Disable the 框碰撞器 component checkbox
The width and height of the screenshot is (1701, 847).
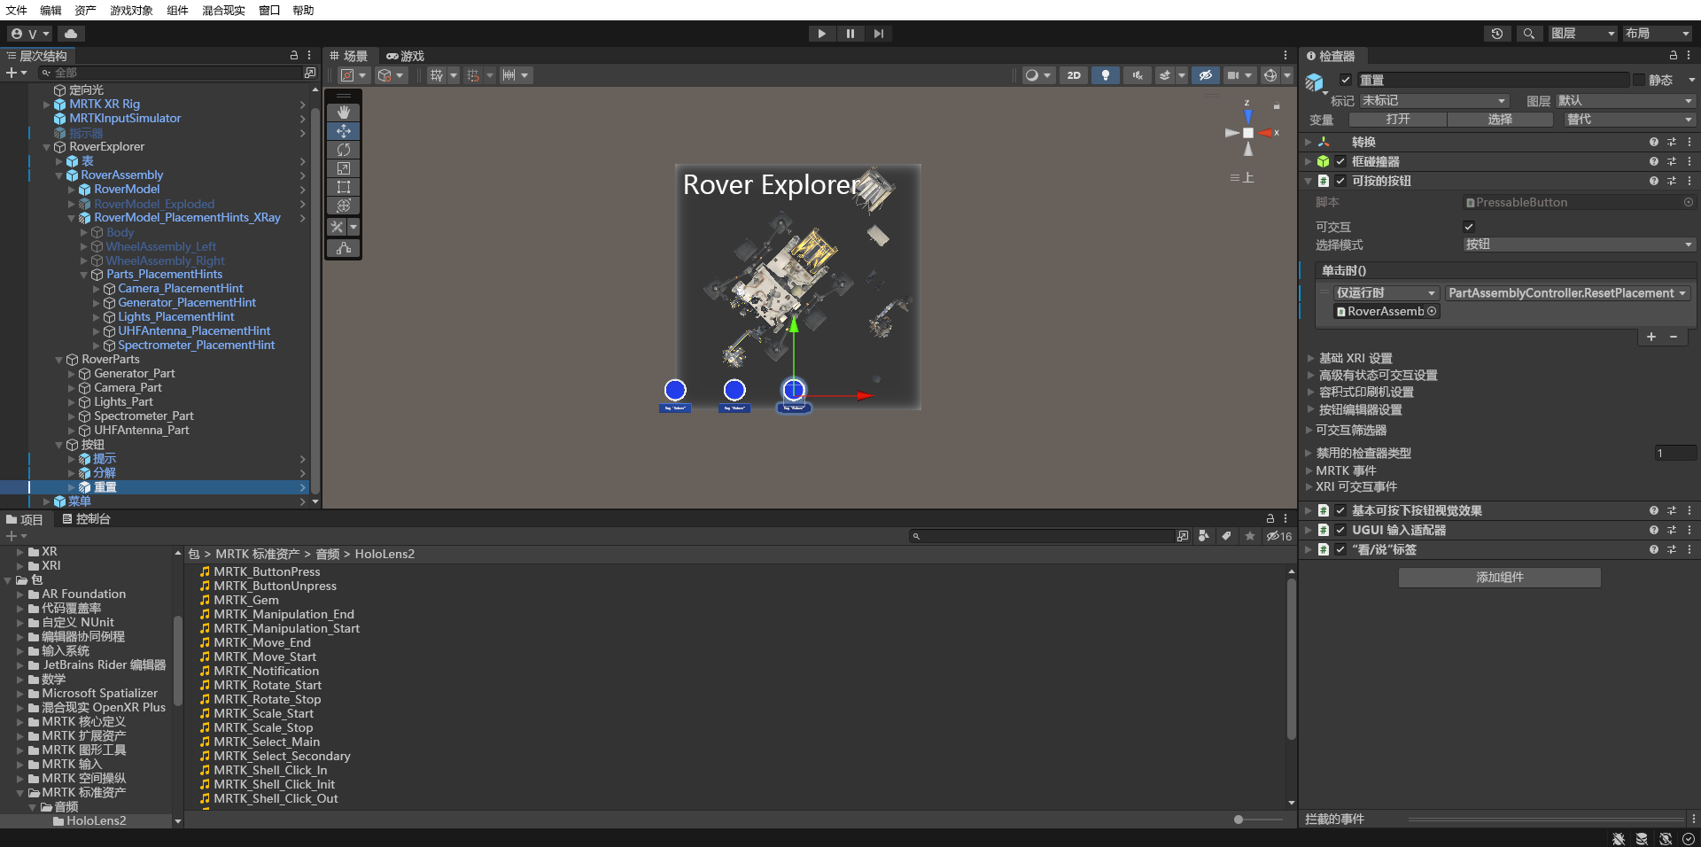[x=1340, y=161]
